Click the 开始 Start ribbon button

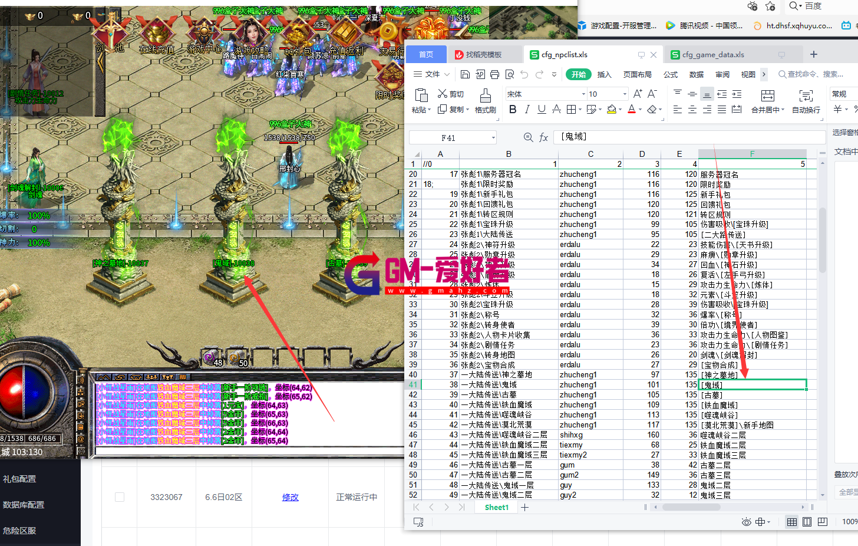[578, 74]
